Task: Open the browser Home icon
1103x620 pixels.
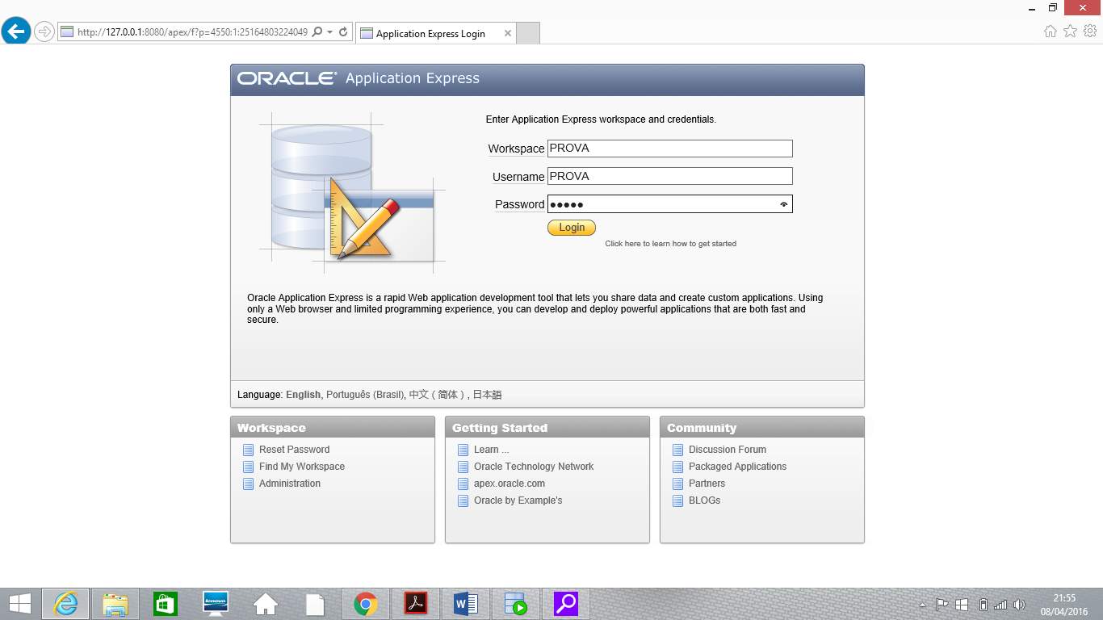Action: coord(1051,31)
